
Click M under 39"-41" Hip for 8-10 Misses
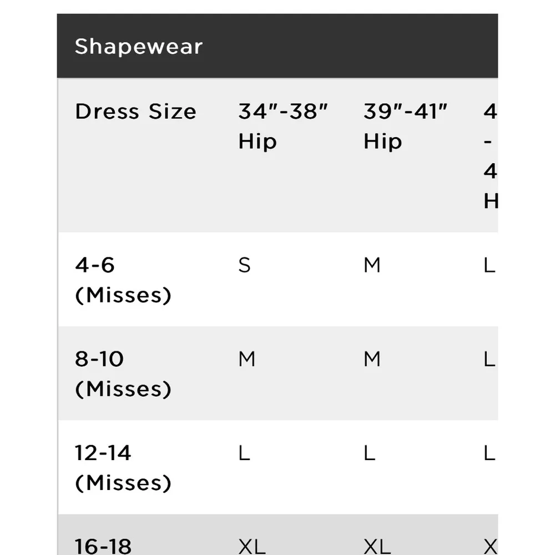click(x=372, y=360)
